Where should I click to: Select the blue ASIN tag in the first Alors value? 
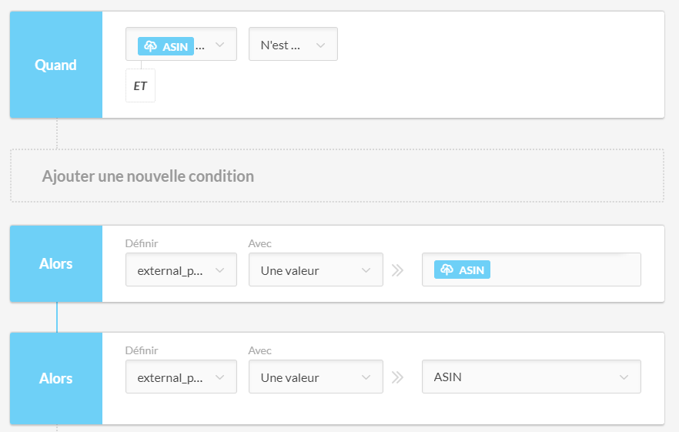click(463, 270)
